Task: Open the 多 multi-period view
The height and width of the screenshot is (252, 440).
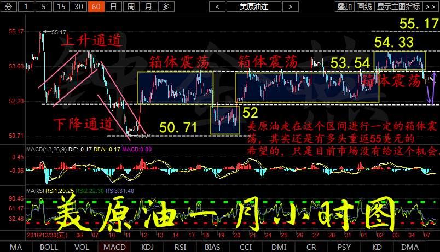Action: (166, 7)
